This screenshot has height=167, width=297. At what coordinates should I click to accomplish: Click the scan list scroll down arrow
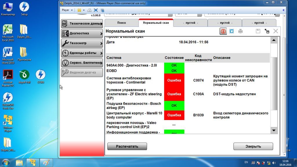coord(274,130)
